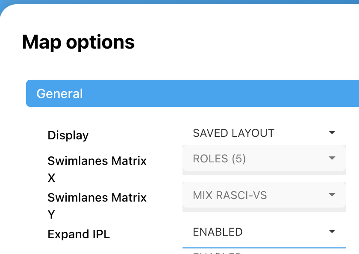Image resolution: width=359 pixels, height=254 pixels.
Task: Open the Expand IPL ENABLED dropdown field
Action: click(256, 232)
